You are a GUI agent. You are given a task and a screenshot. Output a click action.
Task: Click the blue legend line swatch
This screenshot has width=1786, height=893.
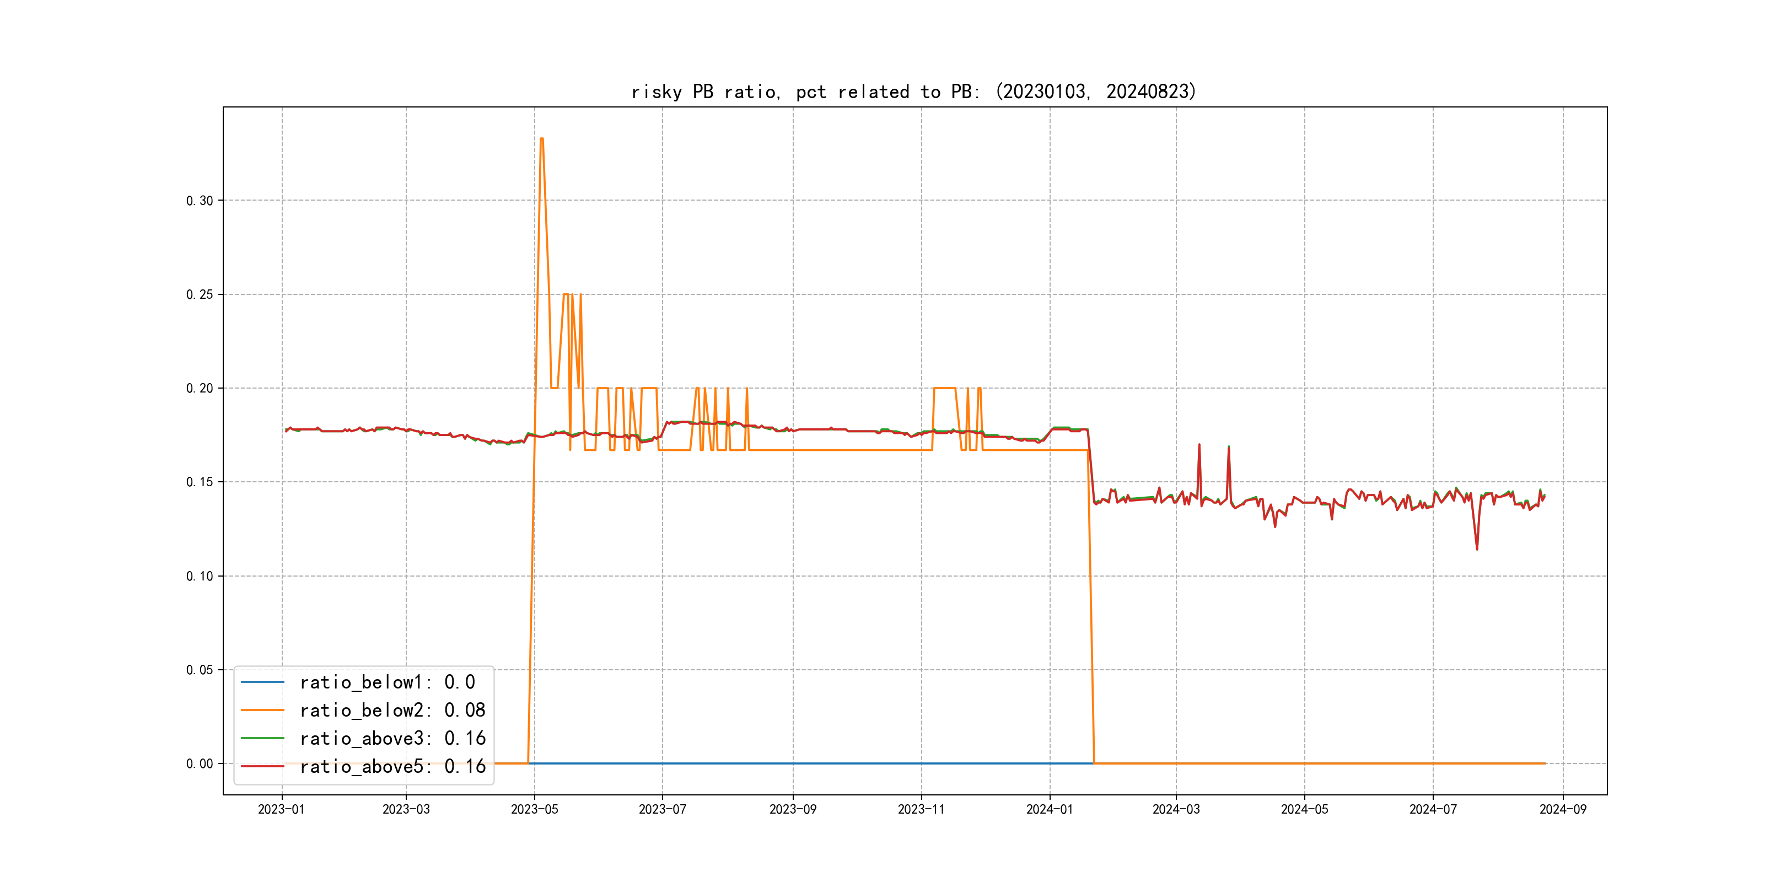coord(262,682)
